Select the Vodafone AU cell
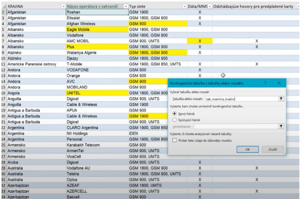The height and width of the screenshot is (199, 300). pyautogui.click(x=97, y=168)
